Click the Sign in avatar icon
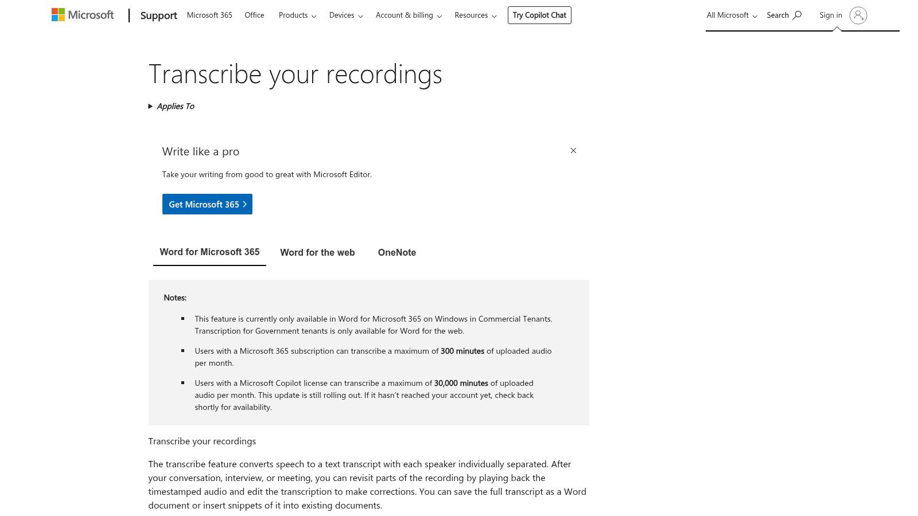The height and width of the screenshot is (516, 918). 858,15
